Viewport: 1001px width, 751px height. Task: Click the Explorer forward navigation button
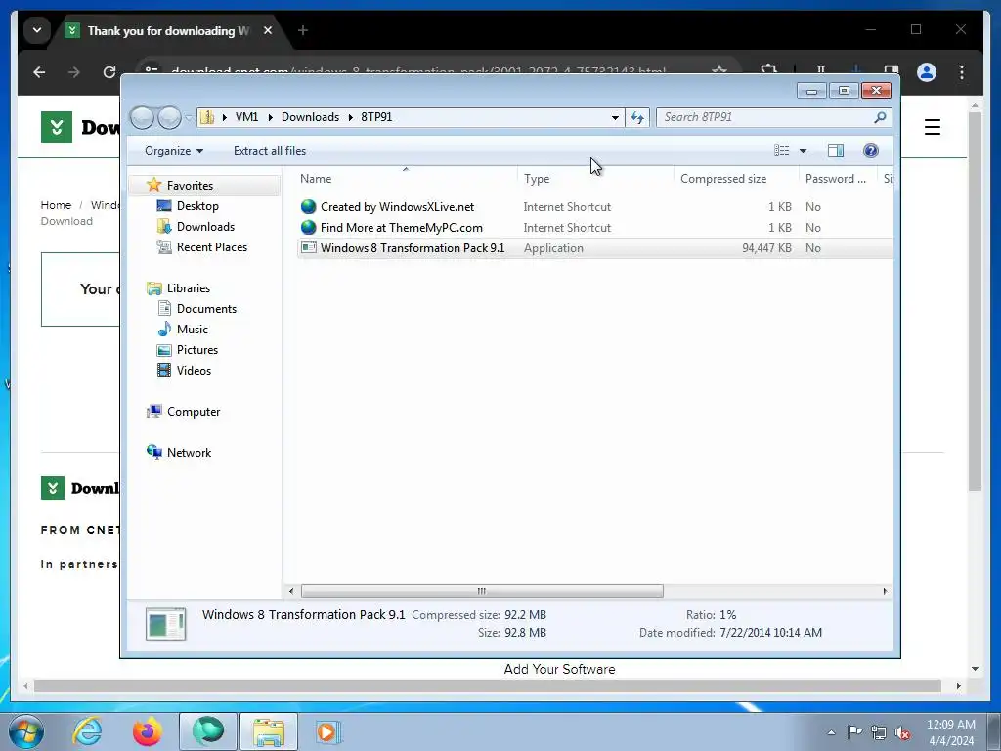point(169,117)
